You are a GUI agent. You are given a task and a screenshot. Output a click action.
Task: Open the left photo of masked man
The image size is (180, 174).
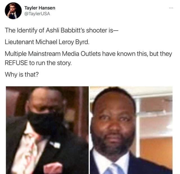pos(47,130)
